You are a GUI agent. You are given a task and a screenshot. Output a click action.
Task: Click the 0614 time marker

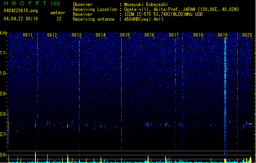point(101,35)
